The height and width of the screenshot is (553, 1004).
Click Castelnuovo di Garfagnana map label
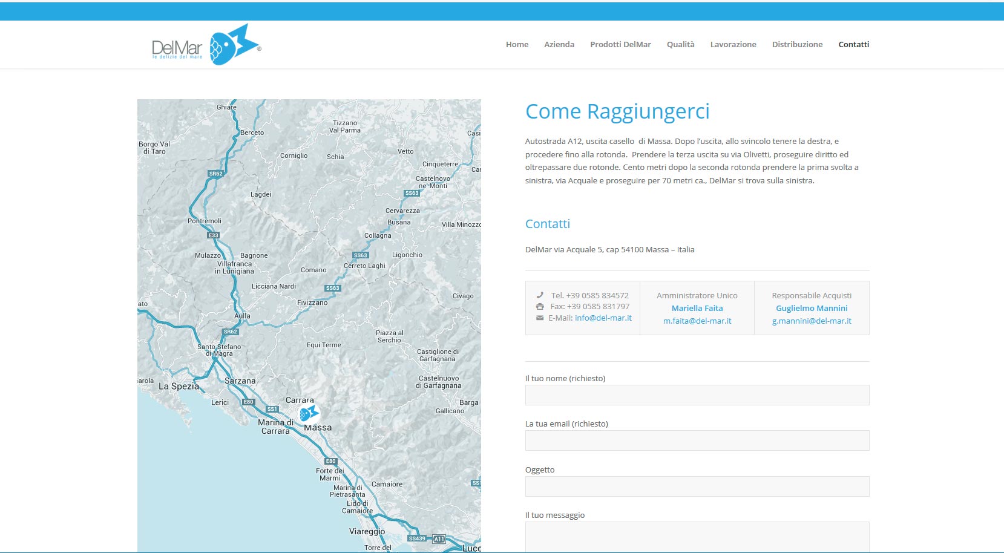(x=439, y=382)
